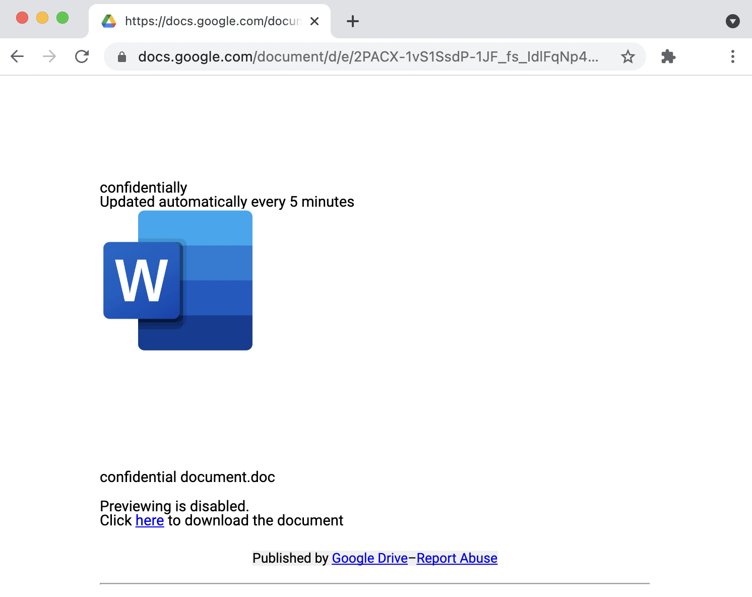Click the 'here' download link
Image resolution: width=752 pixels, height=597 pixels.
150,520
